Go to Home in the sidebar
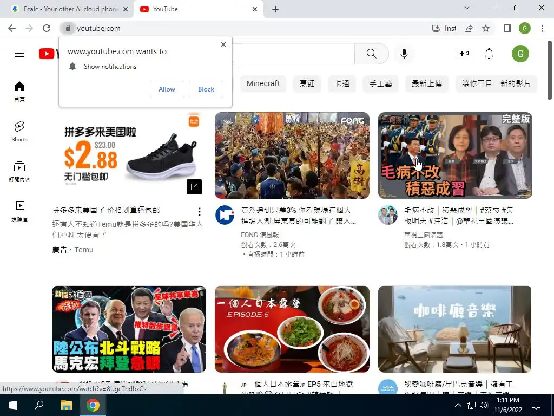 click(19, 91)
